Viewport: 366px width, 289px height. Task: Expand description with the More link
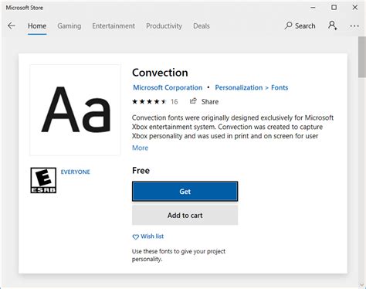tap(140, 148)
